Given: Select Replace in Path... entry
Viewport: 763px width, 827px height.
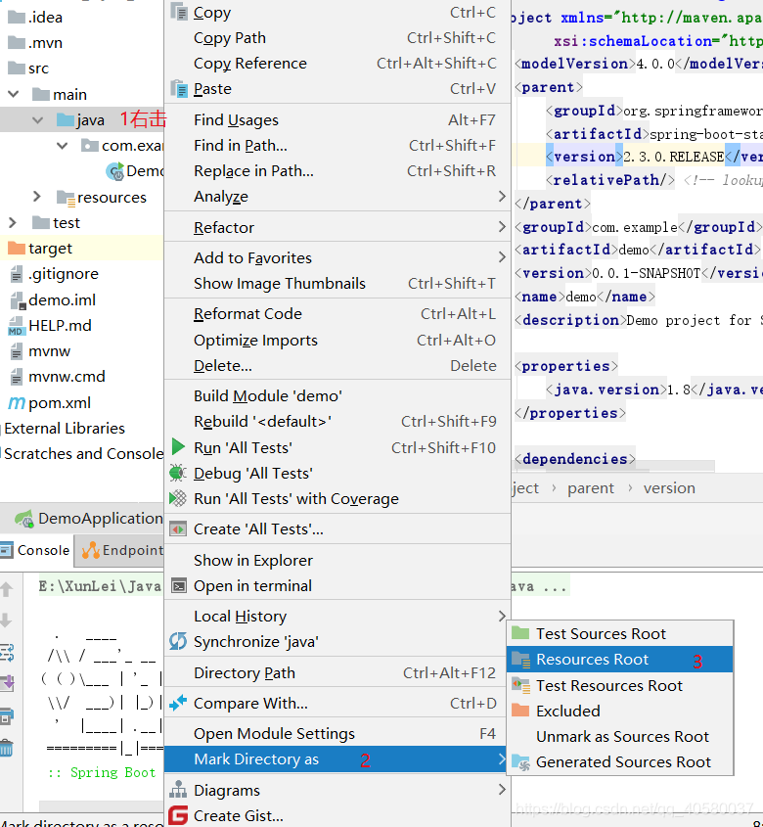Looking at the screenshot, I should [x=337, y=171].
